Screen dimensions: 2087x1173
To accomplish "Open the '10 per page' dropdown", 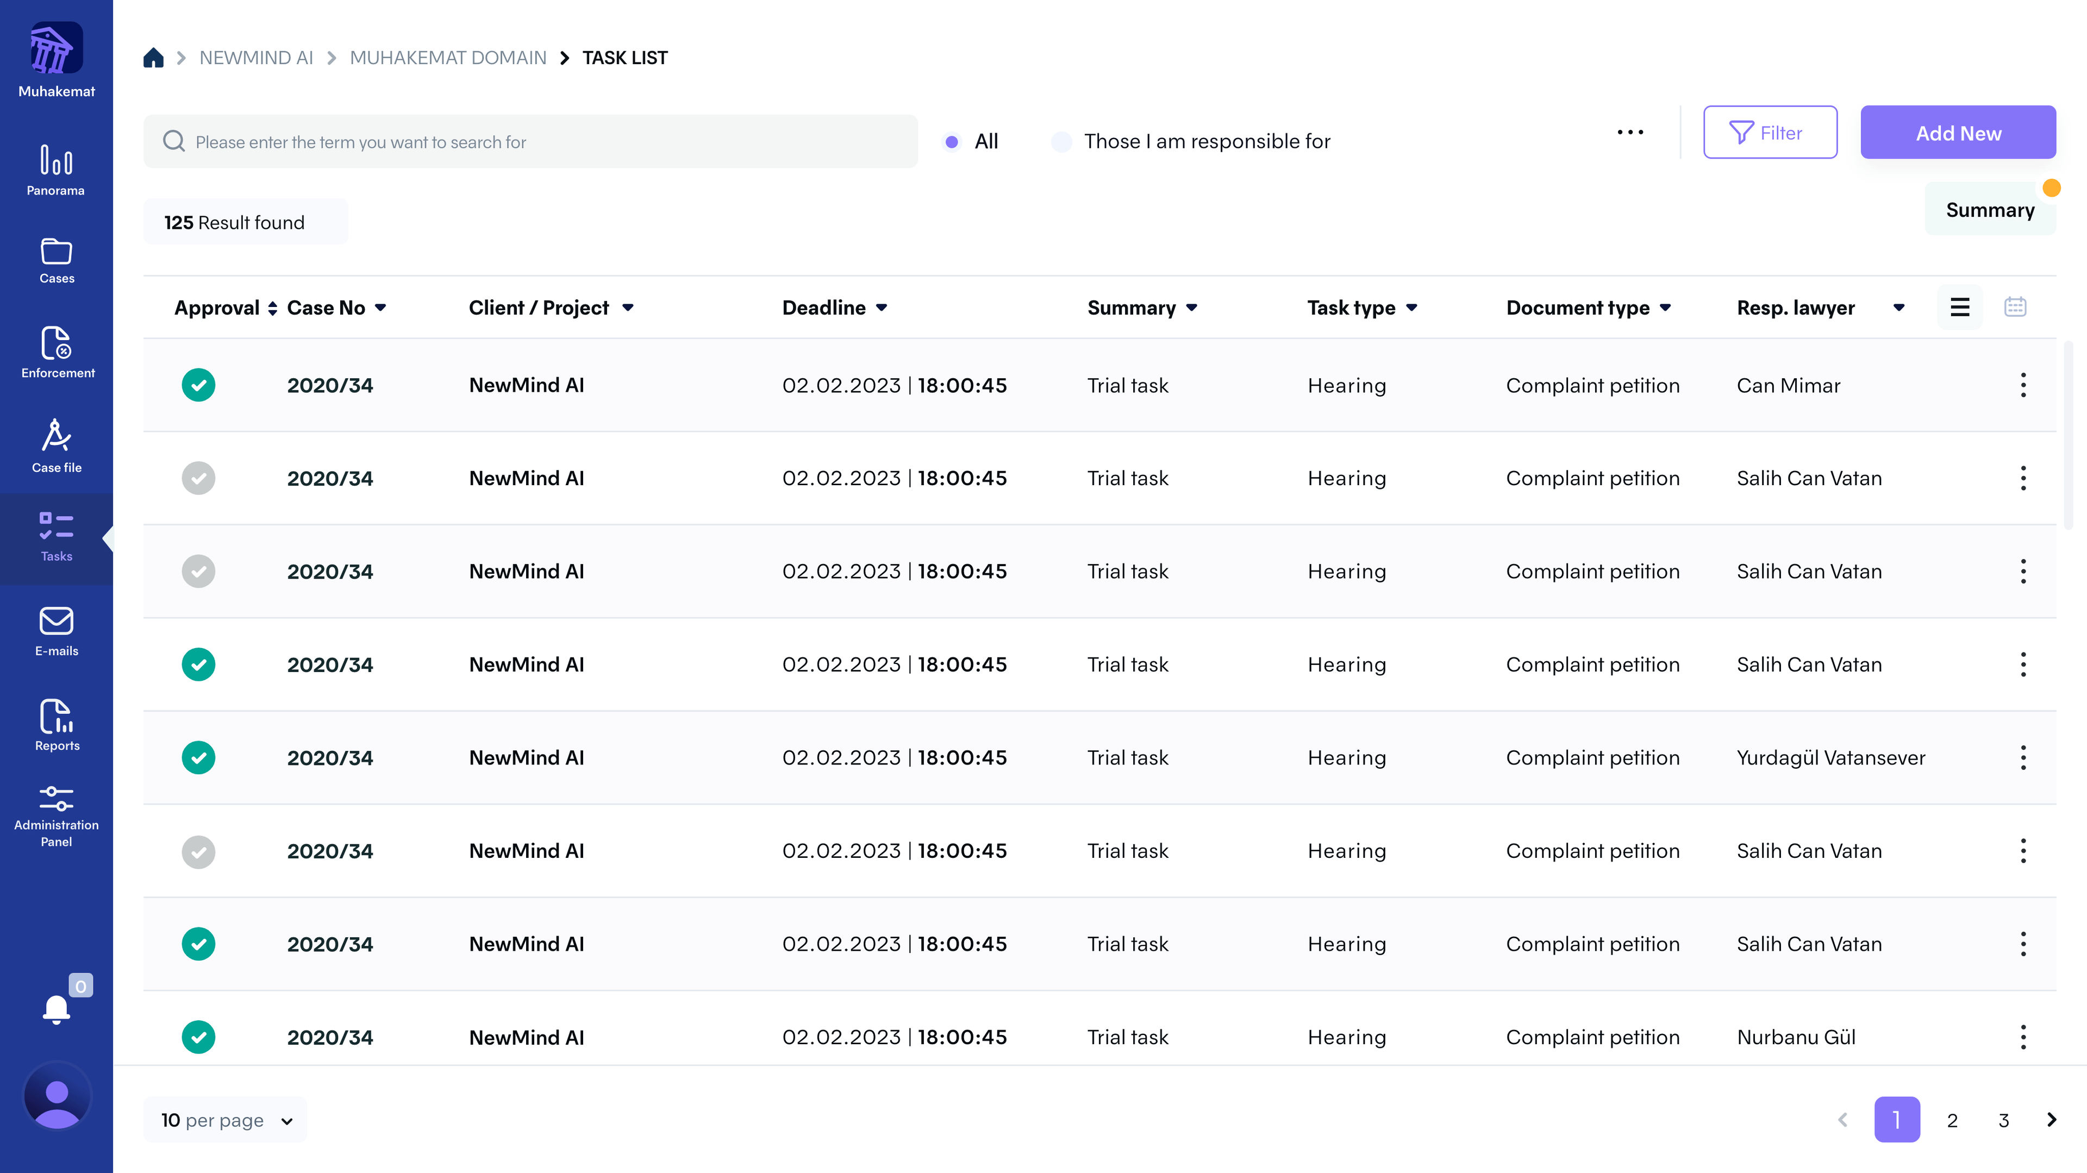I will 225,1120.
